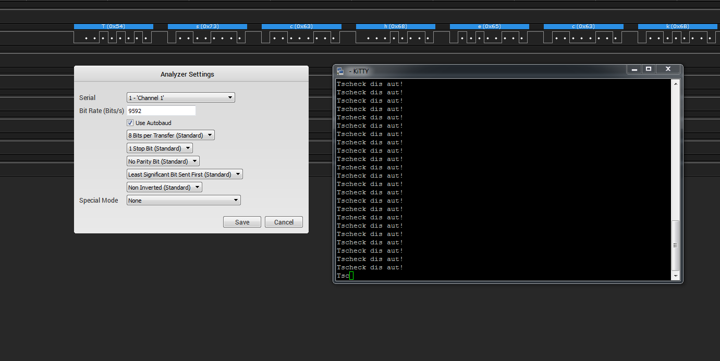Screen dimensions: 720x361
Task: Select the decoded 's (0x73)' frame label
Action: pyautogui.click(x=208, y=26)
